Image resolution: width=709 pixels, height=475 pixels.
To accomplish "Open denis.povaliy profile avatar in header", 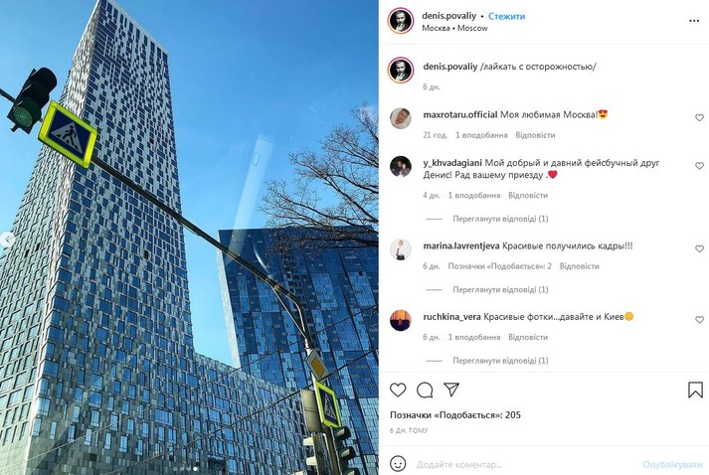I will 401,21.
